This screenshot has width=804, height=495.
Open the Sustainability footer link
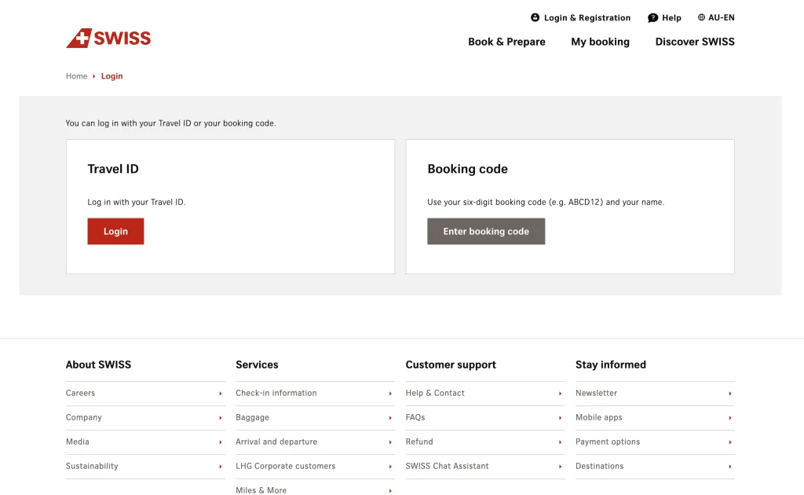pyautogui.click(x=145, y=467)
